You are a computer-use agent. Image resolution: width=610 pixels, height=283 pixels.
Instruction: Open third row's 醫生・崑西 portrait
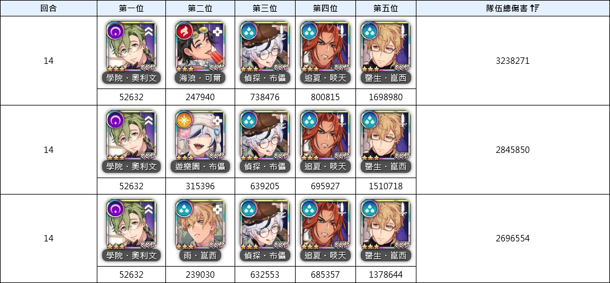click(386, 230)
